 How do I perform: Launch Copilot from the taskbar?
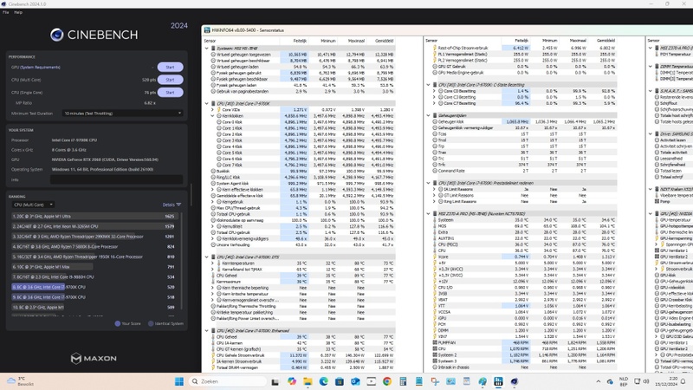tap(291, 381)
